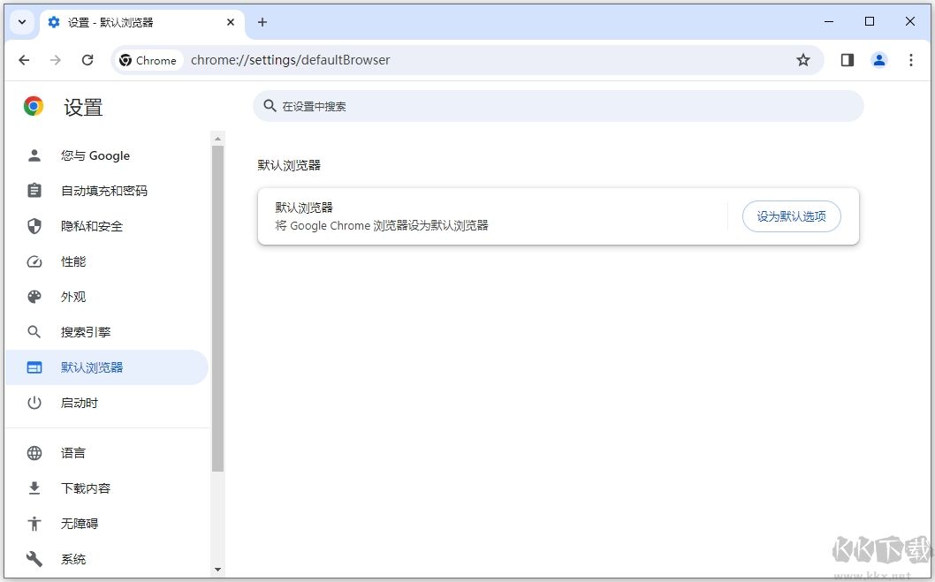Expand settings with the 无障碍 accessibility item
Screen dimensions: 935x582
coord(34,524)
